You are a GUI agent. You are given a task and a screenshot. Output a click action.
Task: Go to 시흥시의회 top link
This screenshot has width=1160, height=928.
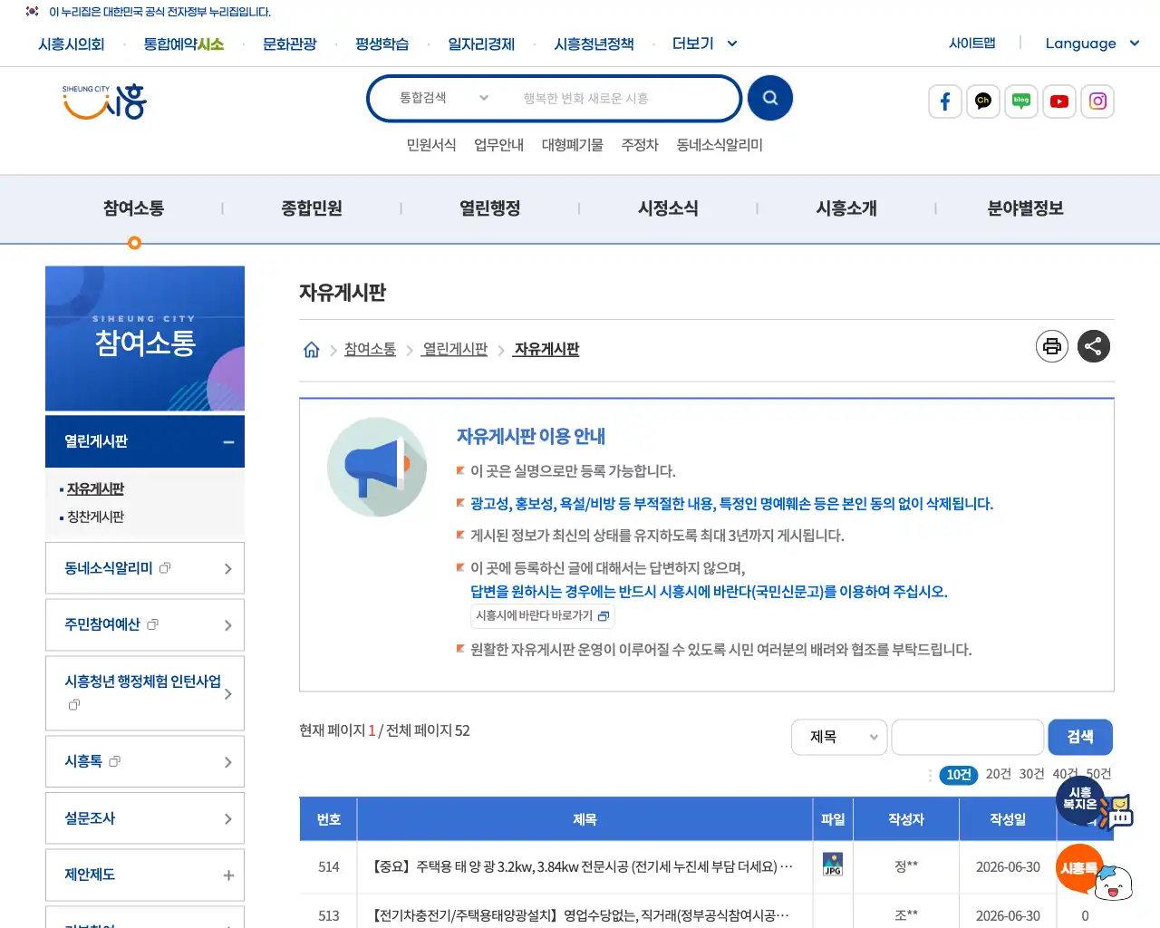(x=72, y=43)
